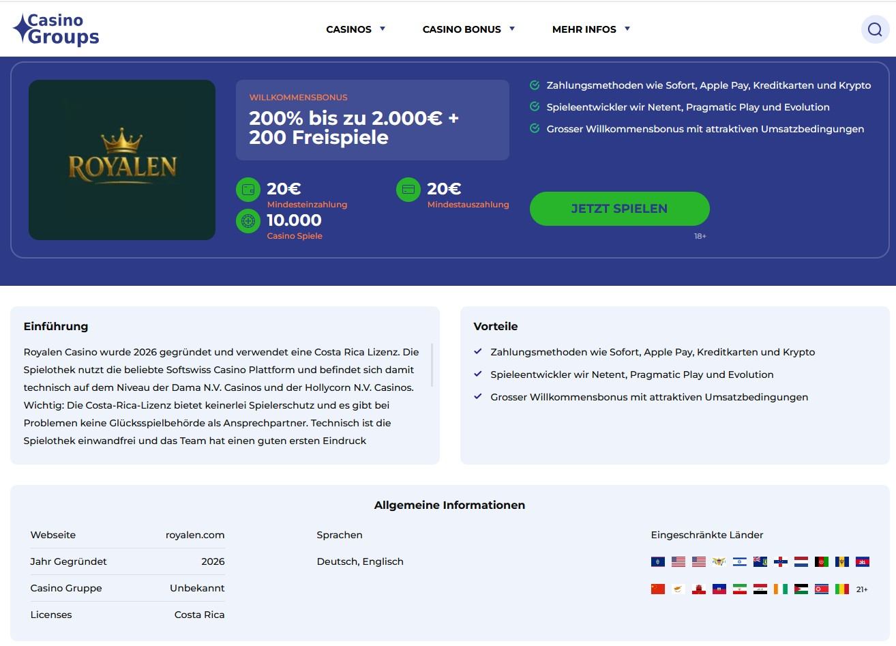Viewport: 896px width, 646px height.
Task: Click the 'Licenses' row label
Action: [51, 615]
